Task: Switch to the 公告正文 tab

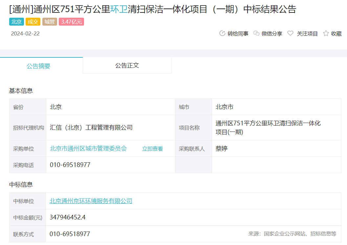Action: point(127,65)
